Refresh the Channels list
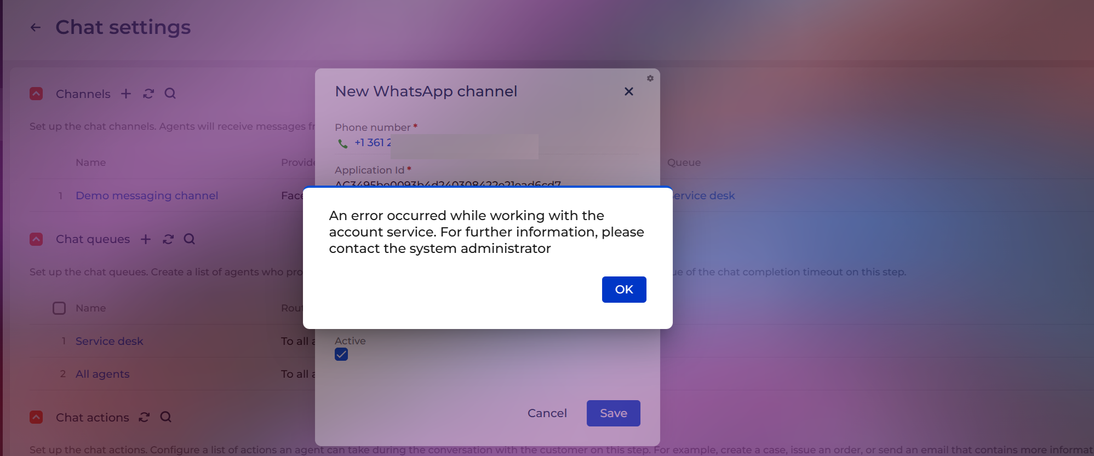Screen dimensions: 1094x456 click(148, 94)
